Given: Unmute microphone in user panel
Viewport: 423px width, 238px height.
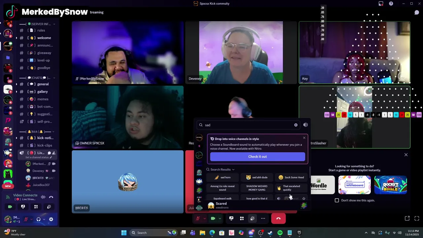Looking at the screenshot, I should (26, 219).
